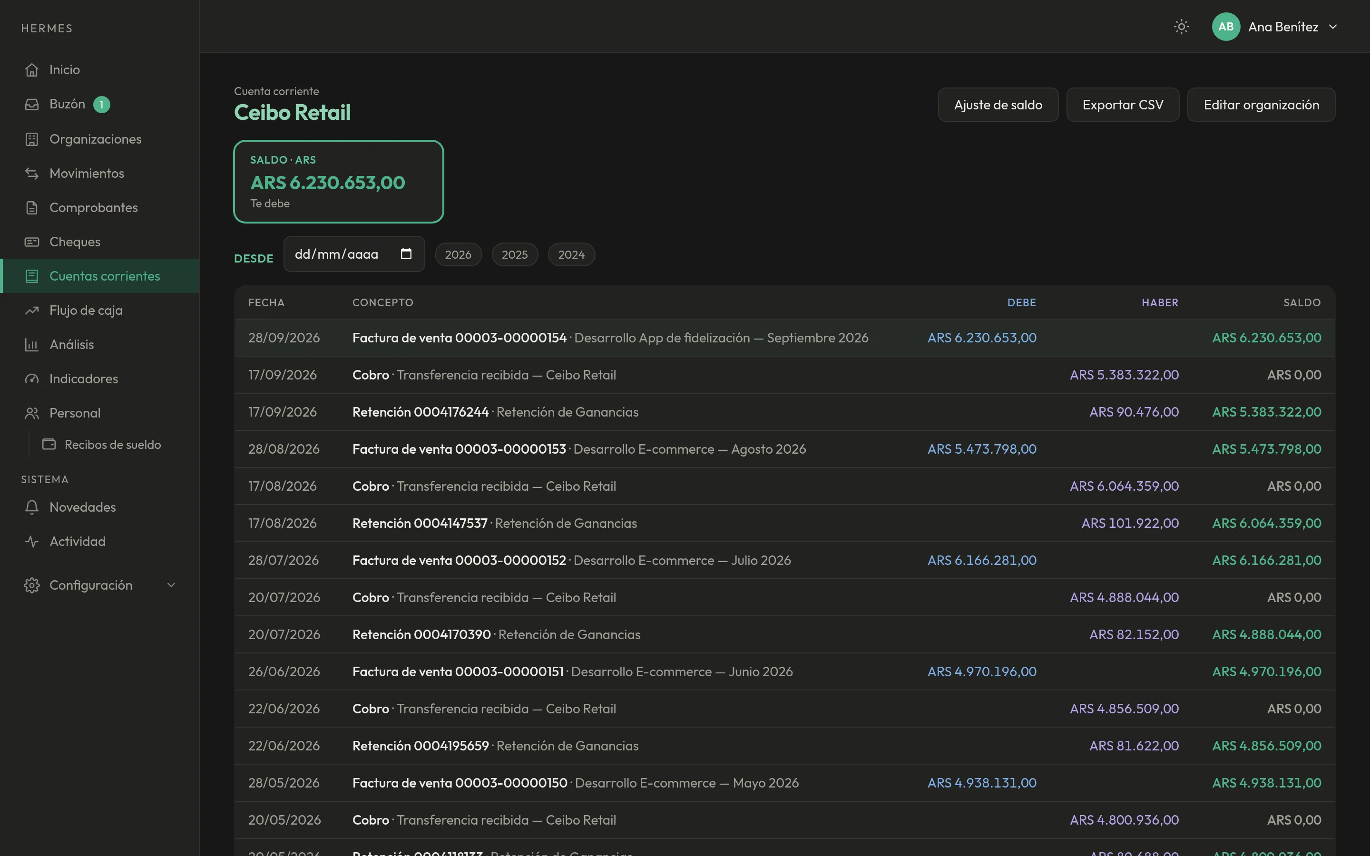Select the Movimientos arrows icon

click(32, 173)
